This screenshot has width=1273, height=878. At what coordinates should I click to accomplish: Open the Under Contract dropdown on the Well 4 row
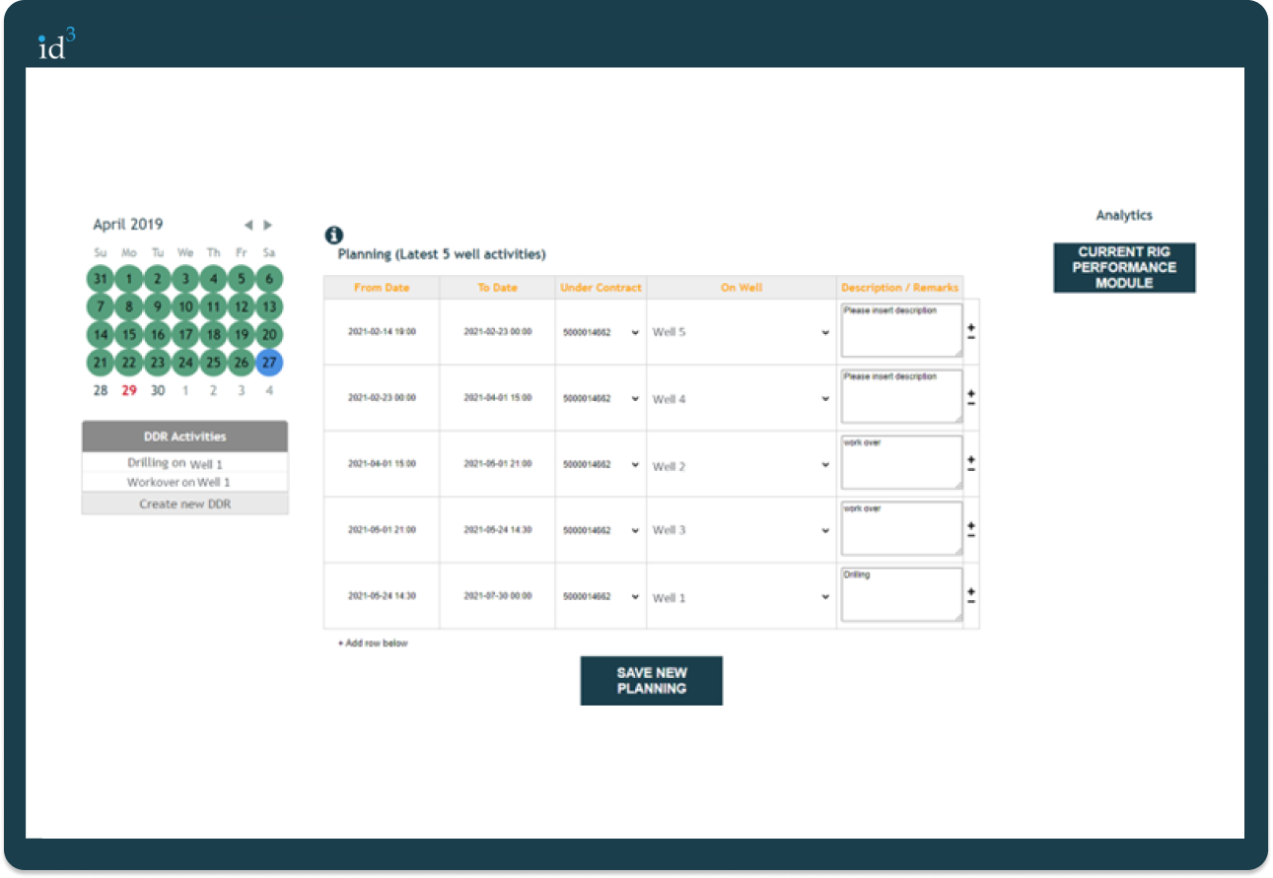coord(601,399)
